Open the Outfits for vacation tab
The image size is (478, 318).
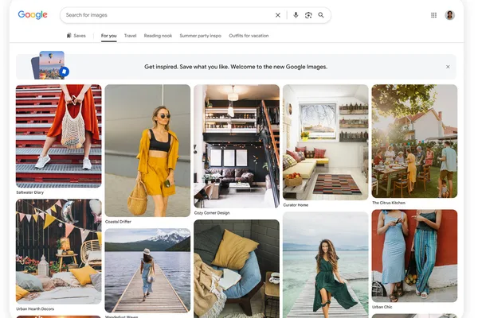click(249, 36)
